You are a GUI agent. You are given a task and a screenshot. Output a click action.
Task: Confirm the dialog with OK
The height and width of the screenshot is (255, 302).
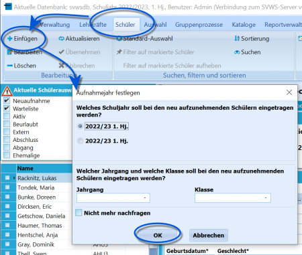(158, 236)
